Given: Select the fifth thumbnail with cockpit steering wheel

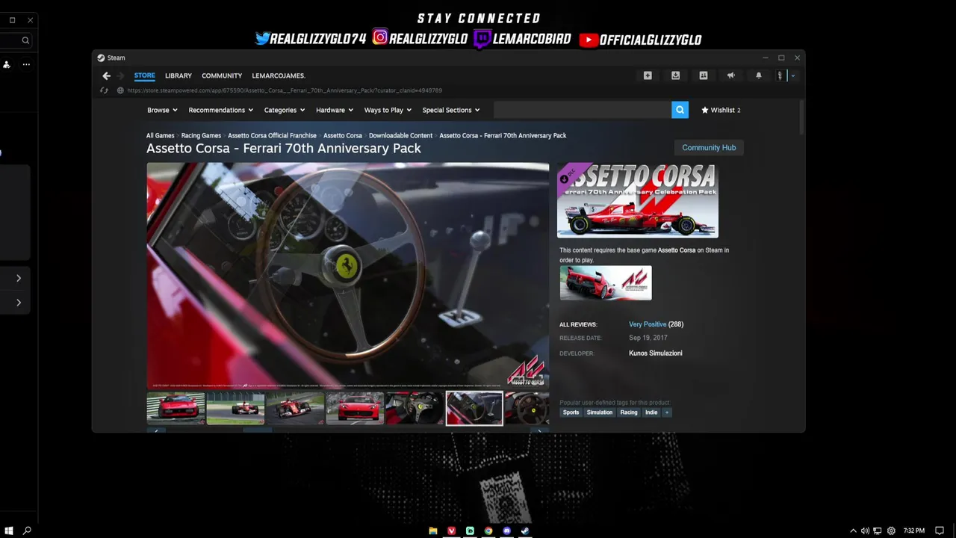Looking at the screenshot, I should (415, 408).
